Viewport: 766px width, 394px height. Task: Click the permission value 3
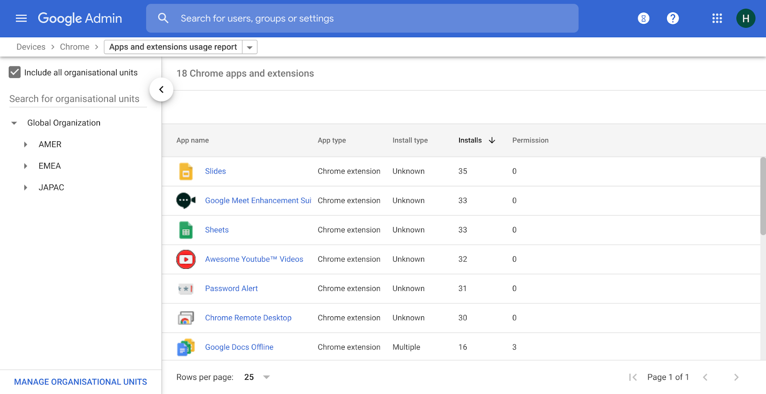pyautogui.click(x=514, y=347)
